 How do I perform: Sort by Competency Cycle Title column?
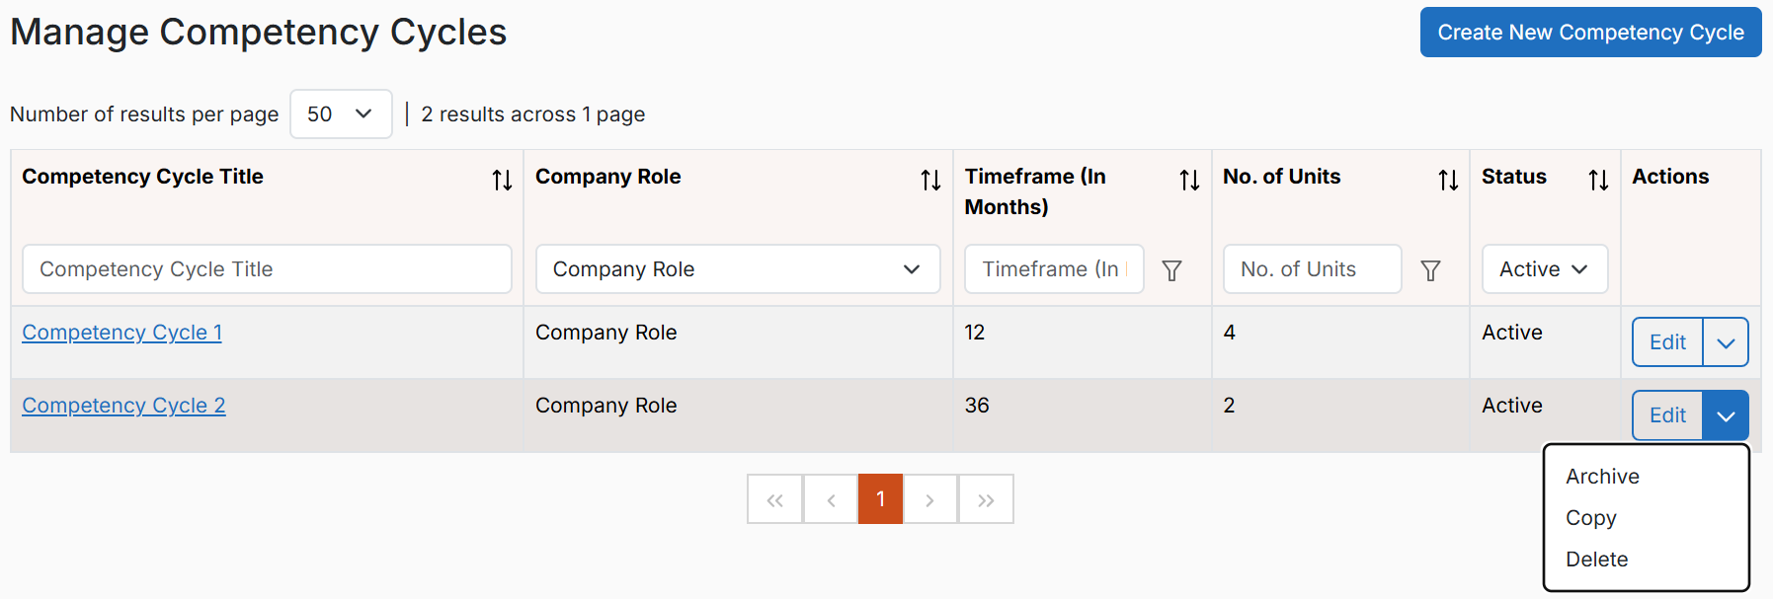tap(502, 180)
